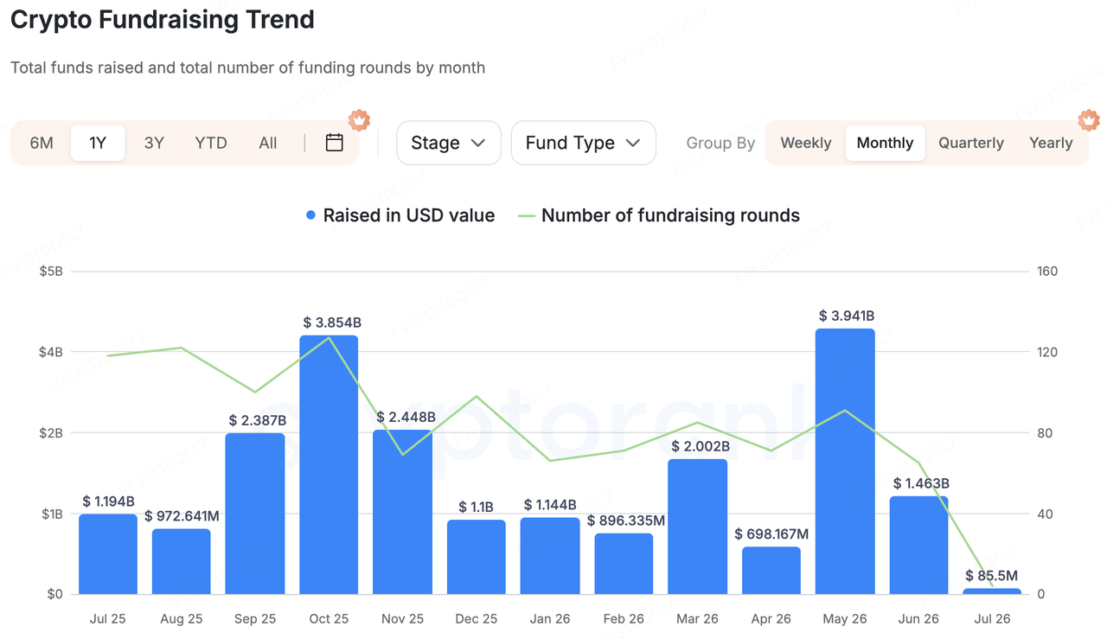The height and width of the screenshot is (639, 1107).
Task: Click the May 26 $3.941B bar
Action: pyautogui.click(x=845, y=461)
